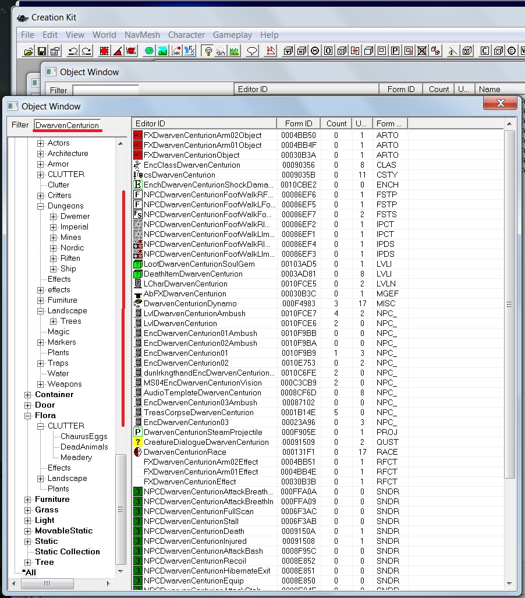This screenshot has height=598, width=525.
Task: Click icon beside DwarvenCenturionSteamProjectile
Action: [137, 432]
